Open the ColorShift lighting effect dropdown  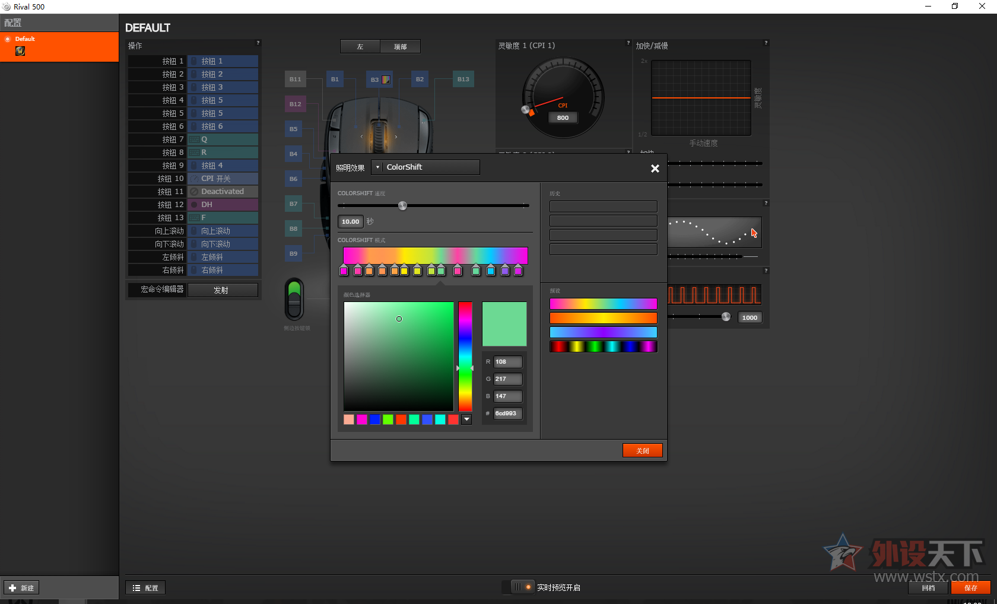tap(377, 167)
